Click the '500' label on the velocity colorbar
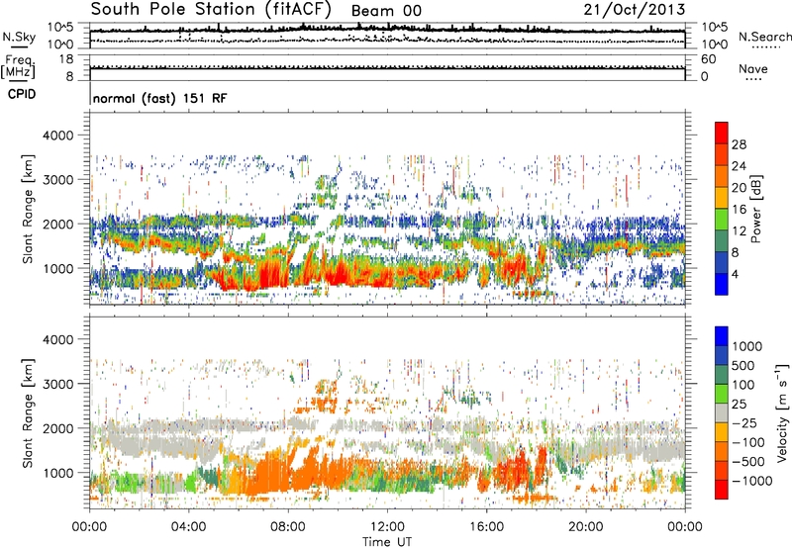The width and height of the screenshot is (792, 548). pos(743,365)
